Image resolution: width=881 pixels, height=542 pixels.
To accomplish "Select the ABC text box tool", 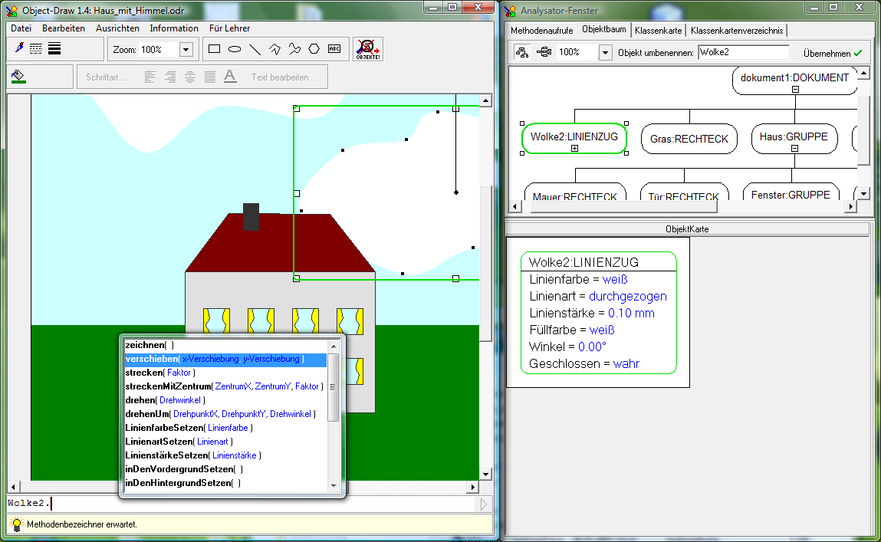I will click(x=334, y=49).
